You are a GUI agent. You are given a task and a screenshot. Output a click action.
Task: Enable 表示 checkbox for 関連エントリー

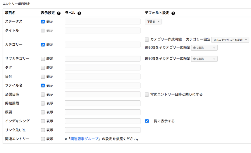43,139
